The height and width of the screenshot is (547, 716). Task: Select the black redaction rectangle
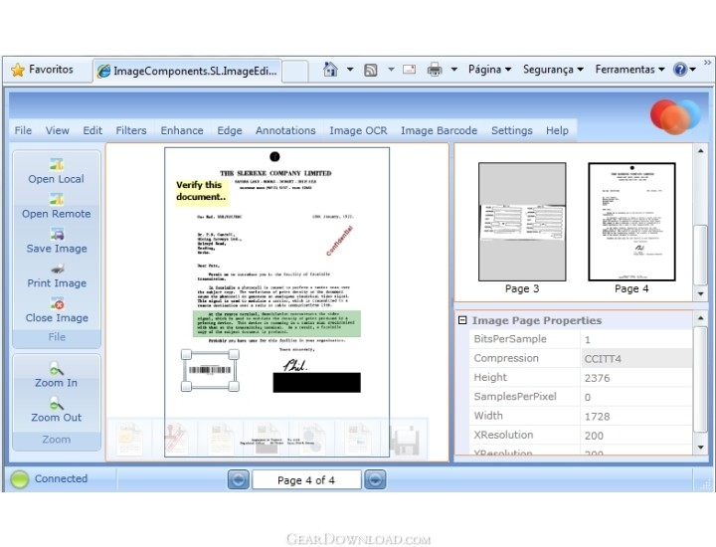coord(317,383)
